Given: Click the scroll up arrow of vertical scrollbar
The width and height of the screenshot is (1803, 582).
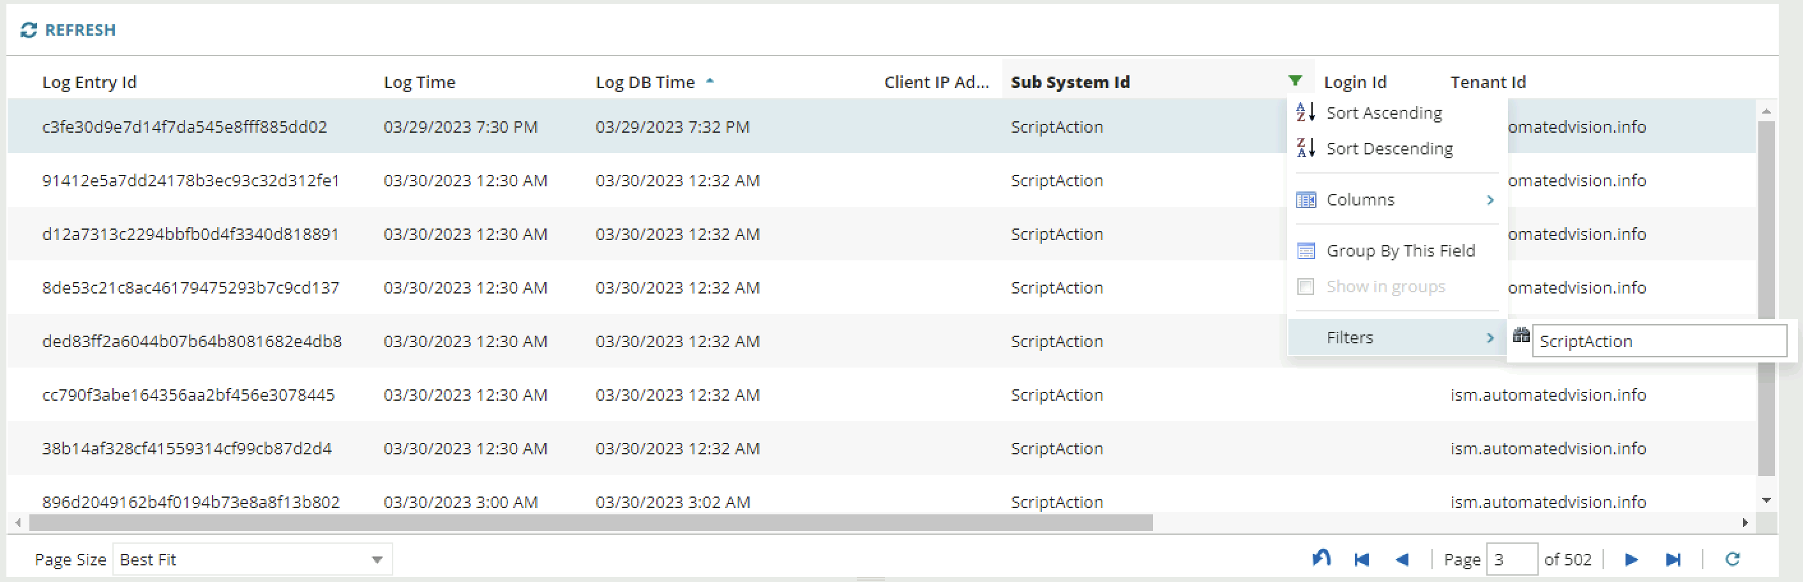Looking at the screenshot, I should [x=1766, y=111].
